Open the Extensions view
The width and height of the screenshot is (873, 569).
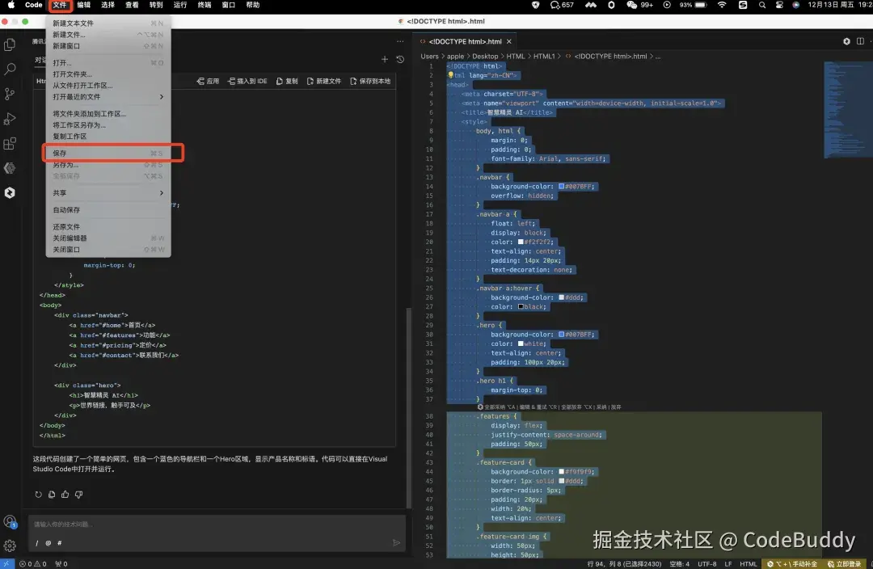10,144
